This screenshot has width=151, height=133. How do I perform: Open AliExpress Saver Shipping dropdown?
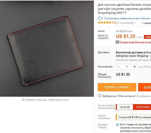click(150, 56)
